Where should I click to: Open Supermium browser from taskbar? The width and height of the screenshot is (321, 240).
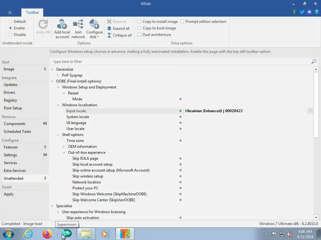coord(67,234)
